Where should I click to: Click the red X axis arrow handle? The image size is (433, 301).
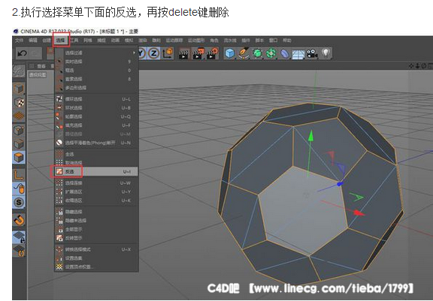tap(359, 212)
